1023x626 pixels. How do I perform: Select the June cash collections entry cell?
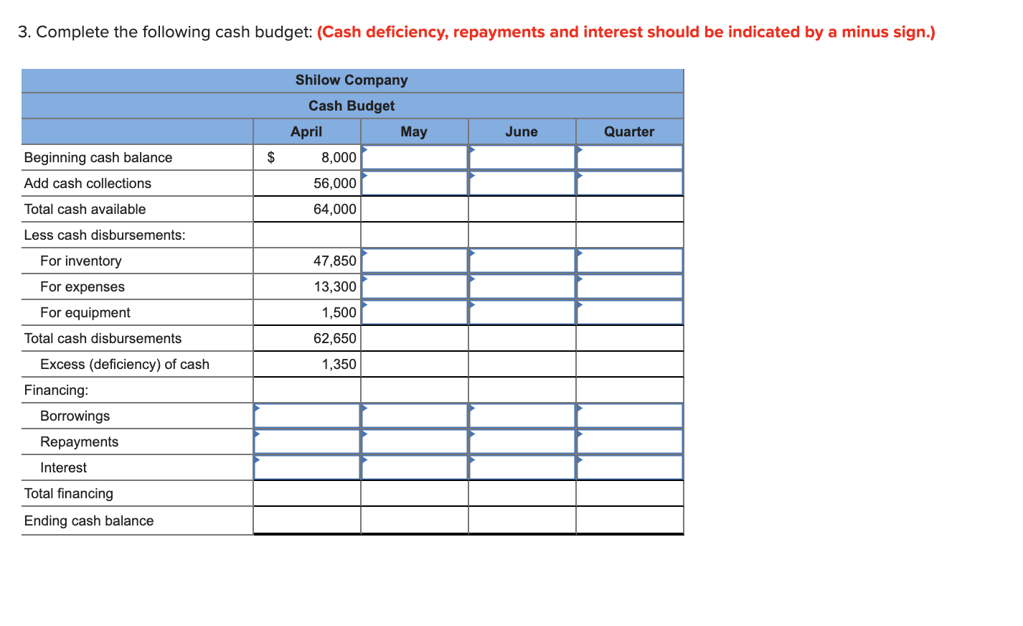(522, 183)
